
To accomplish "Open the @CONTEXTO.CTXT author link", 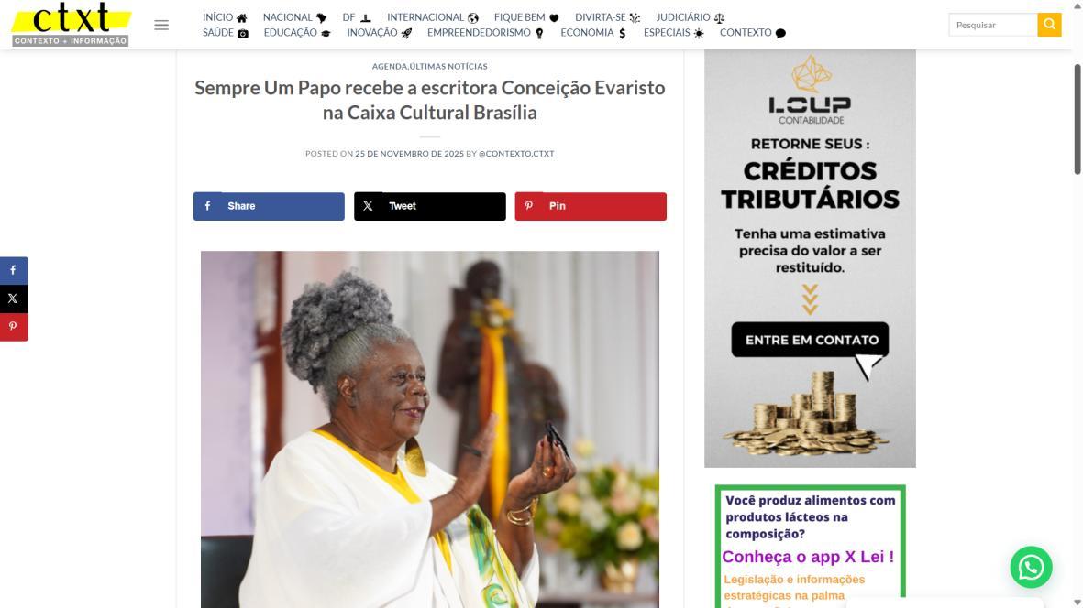I will coord(516,154).
